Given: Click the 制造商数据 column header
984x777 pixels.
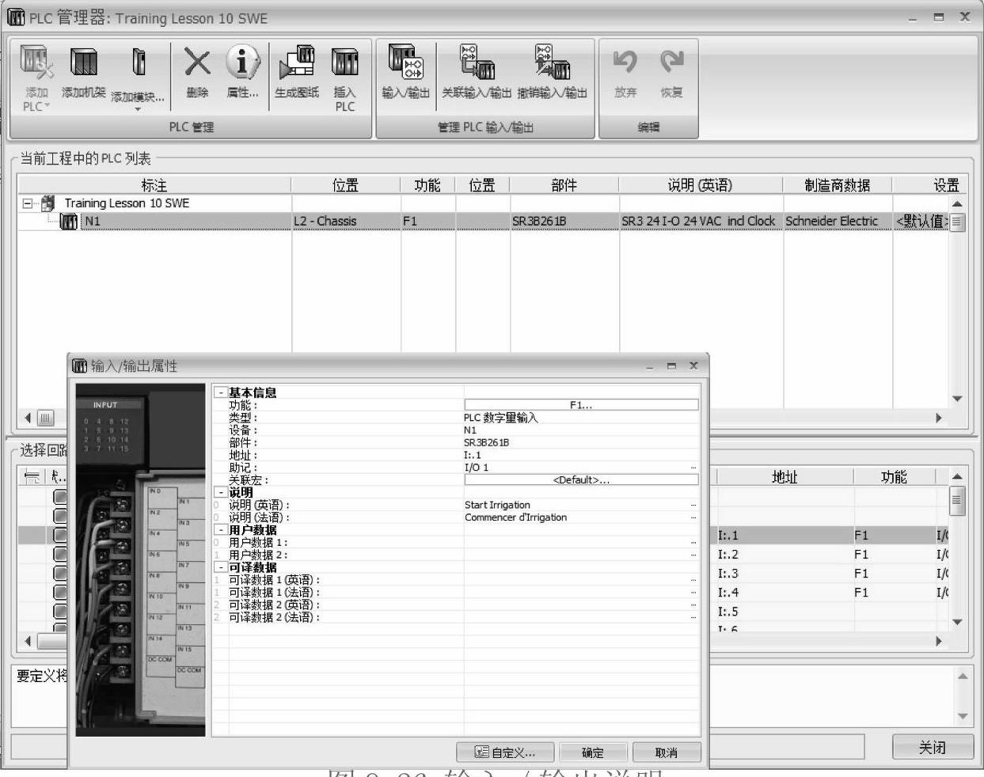Looking at the screenshot, I should (x=837, y=185).
